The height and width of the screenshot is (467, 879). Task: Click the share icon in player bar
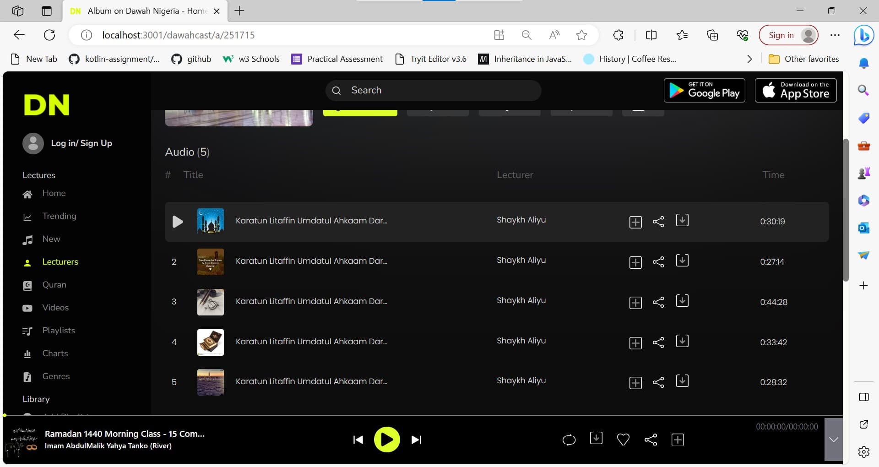[x=651, y=440]
